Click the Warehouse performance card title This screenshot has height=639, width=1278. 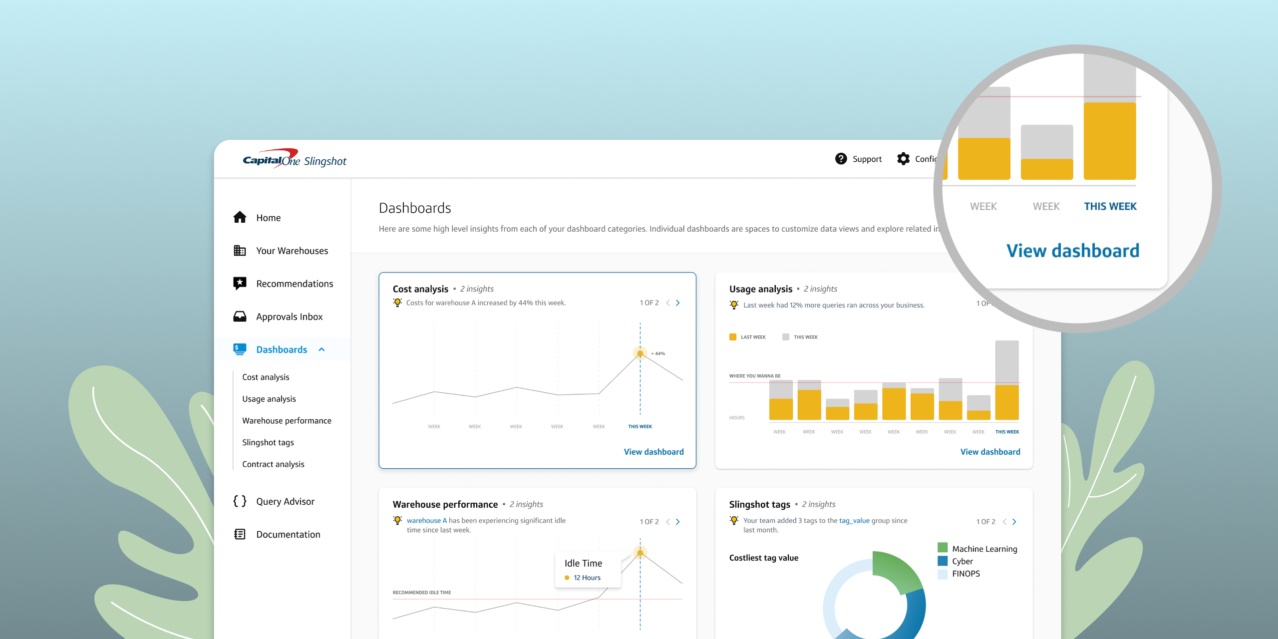pos(445,505)
